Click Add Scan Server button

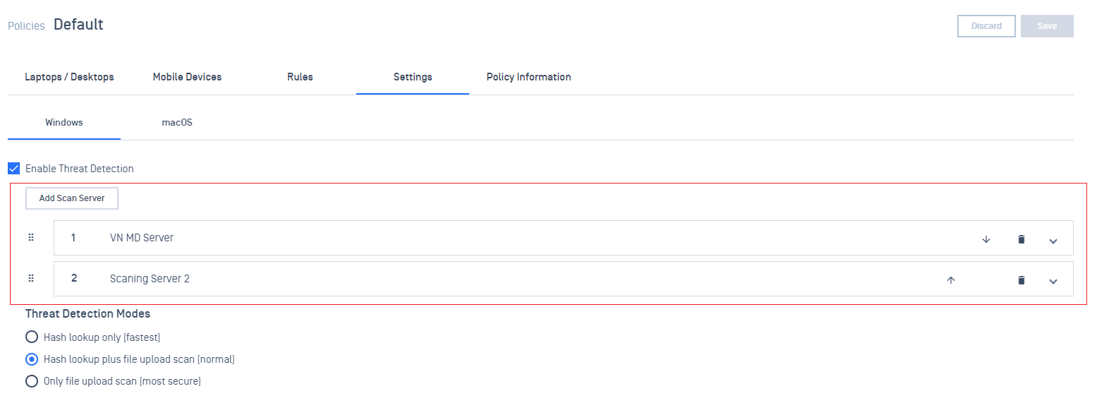point(72,198)
